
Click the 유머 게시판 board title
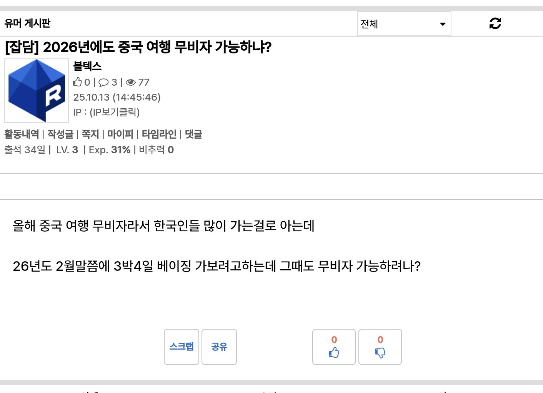[x=28, y=23]
